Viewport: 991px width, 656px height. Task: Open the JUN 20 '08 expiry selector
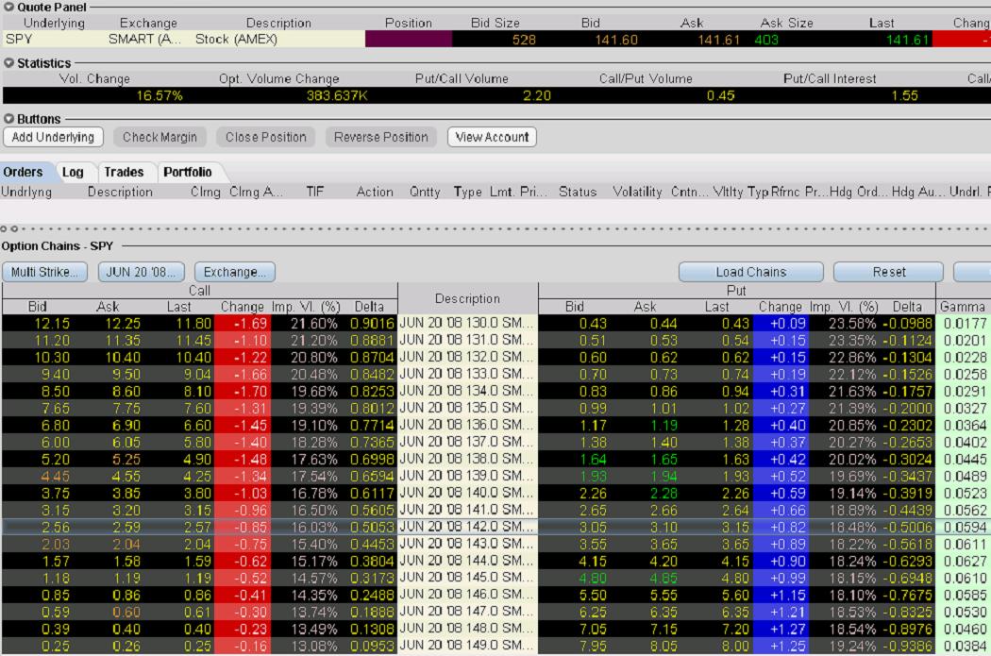pos(141,272)
